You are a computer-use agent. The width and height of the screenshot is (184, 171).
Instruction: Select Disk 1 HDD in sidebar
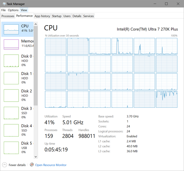(x=18, y=78)
